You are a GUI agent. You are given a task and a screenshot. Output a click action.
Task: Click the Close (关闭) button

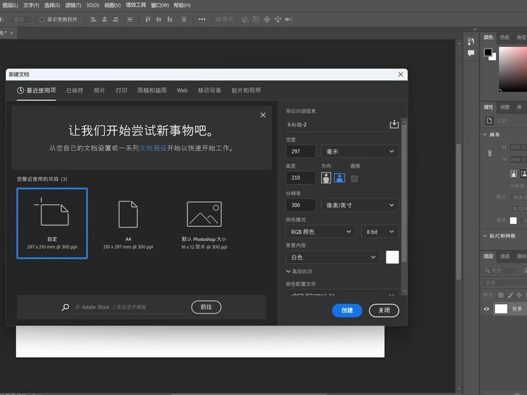[x=384, y=310]
